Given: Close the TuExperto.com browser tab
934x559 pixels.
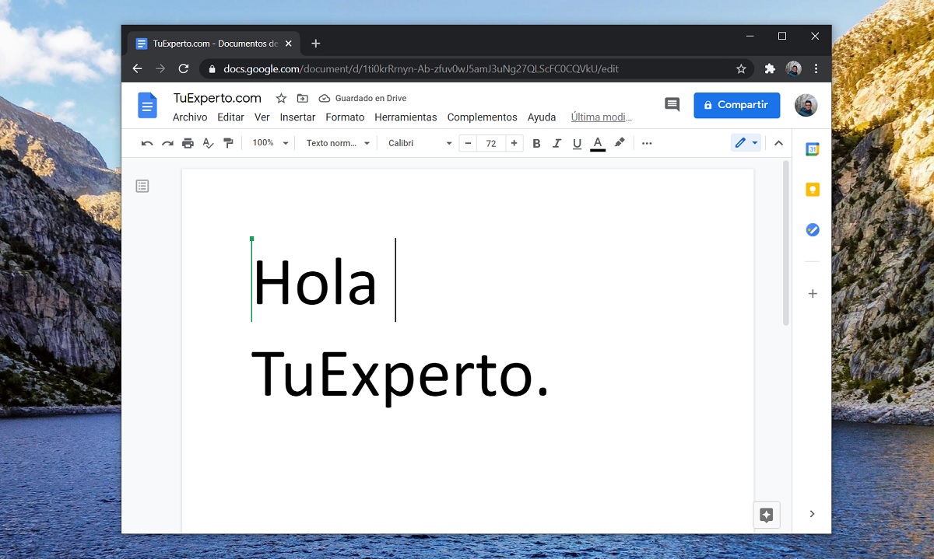Looking at the screenshot, I should [x=288, y=44].
